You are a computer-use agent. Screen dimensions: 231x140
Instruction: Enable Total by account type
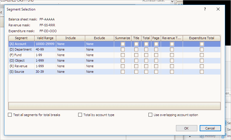[x=80, y=115]
